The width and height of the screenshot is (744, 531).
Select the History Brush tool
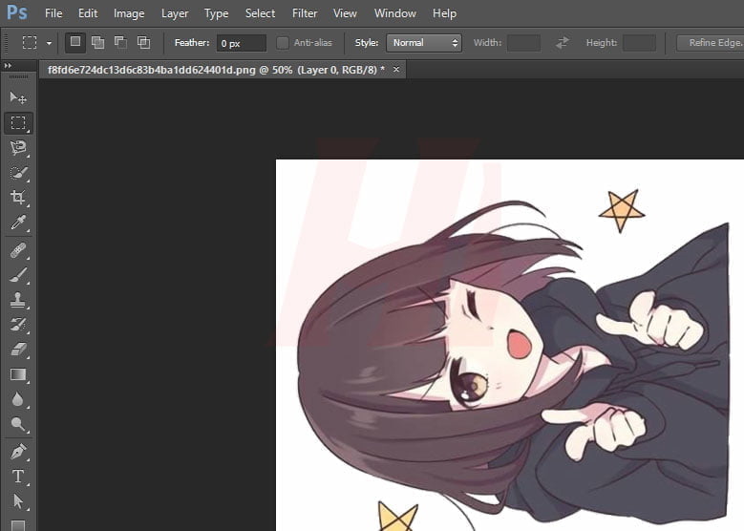(x=18, y=325)
